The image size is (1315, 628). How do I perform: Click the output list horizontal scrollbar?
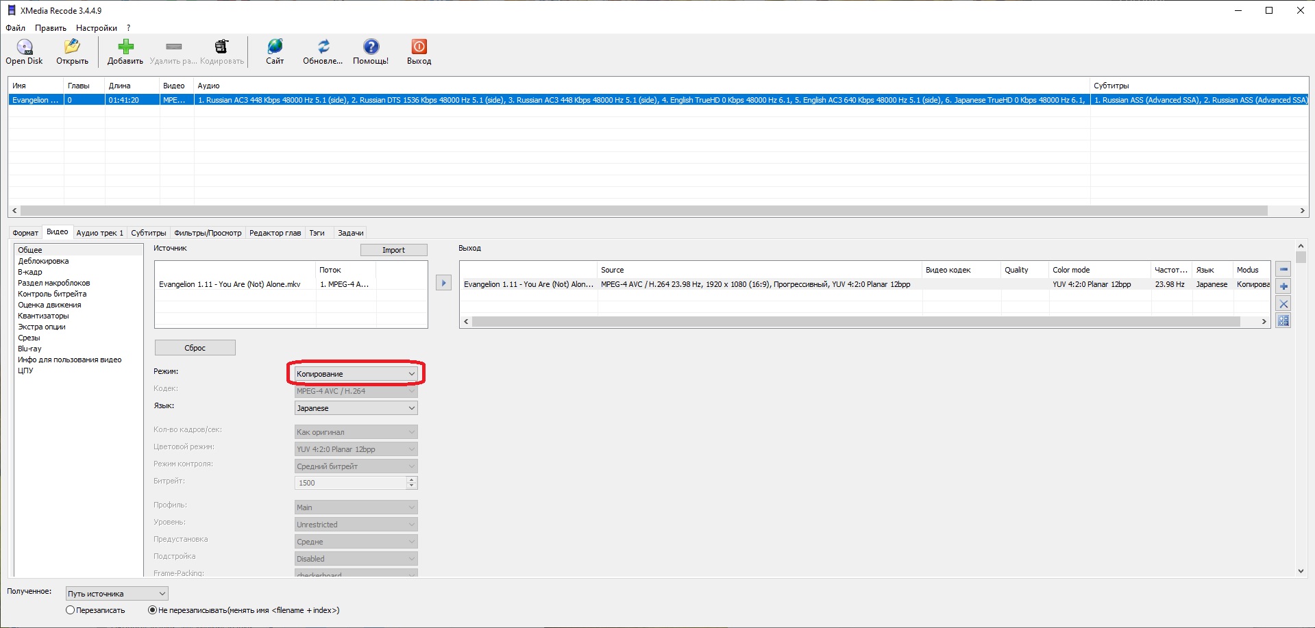click(856, 321)
